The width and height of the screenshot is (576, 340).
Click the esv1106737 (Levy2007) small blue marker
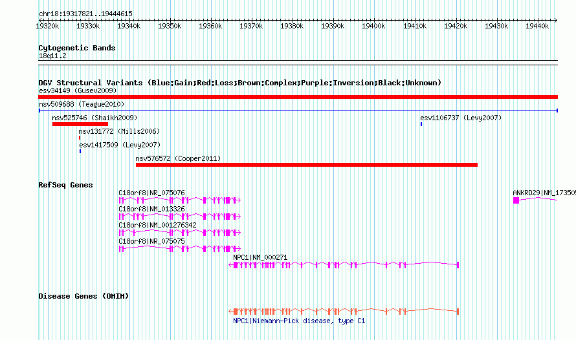(421, 124)
